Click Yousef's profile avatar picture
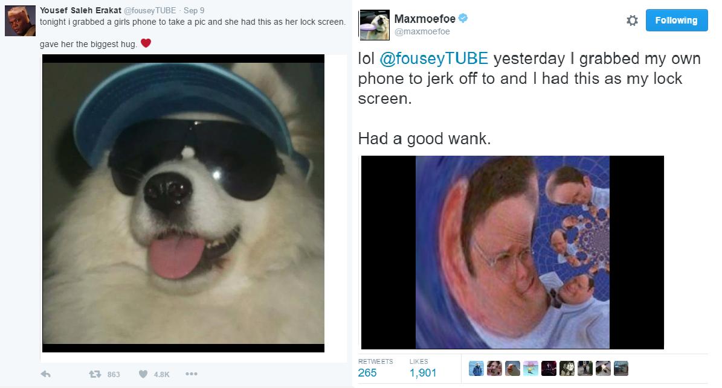 [x=21, y=21]
